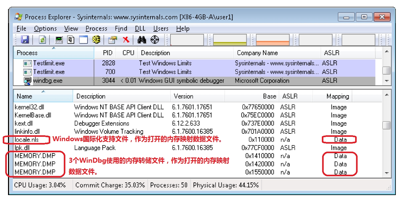Image resolution: width=406 pixels, height=200 pixels.
Task: Sort DLLs by the lower-pane Description header
Action: (122, 96)
